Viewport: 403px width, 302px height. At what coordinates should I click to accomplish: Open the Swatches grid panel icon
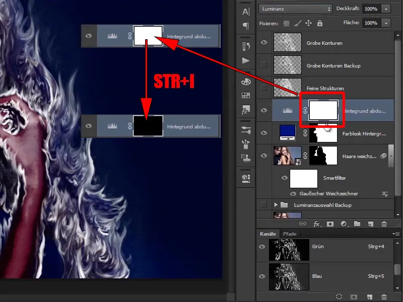246,96
